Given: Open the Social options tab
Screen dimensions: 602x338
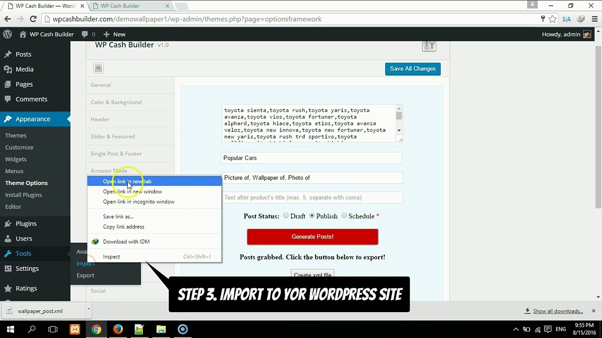Looking at the screenshot, I should 130,291.
